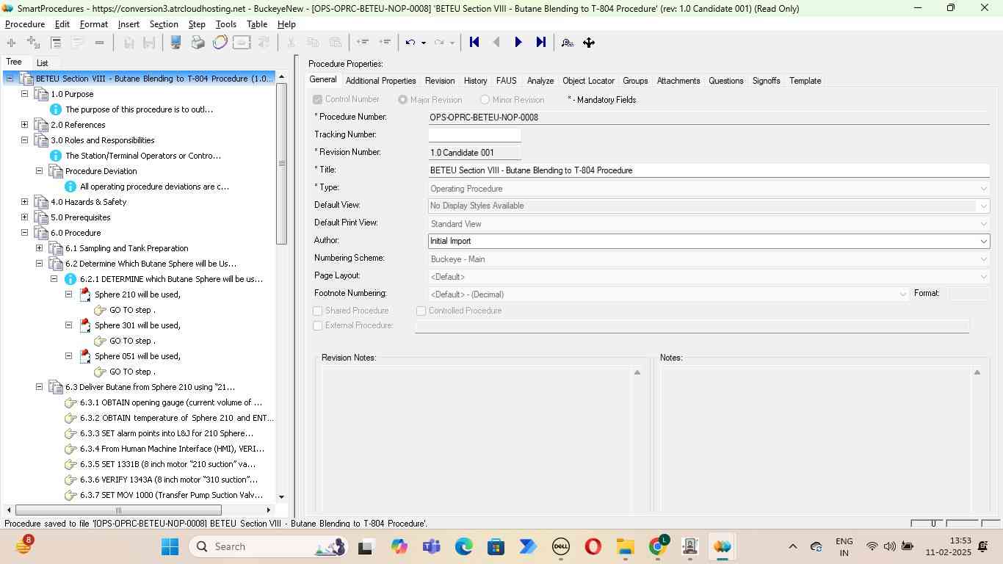The width and height of the screenshot is (1003, 564).
Task: Click the hand icon beside 6.3.1 OBTAIN
Action: (70, 402)
